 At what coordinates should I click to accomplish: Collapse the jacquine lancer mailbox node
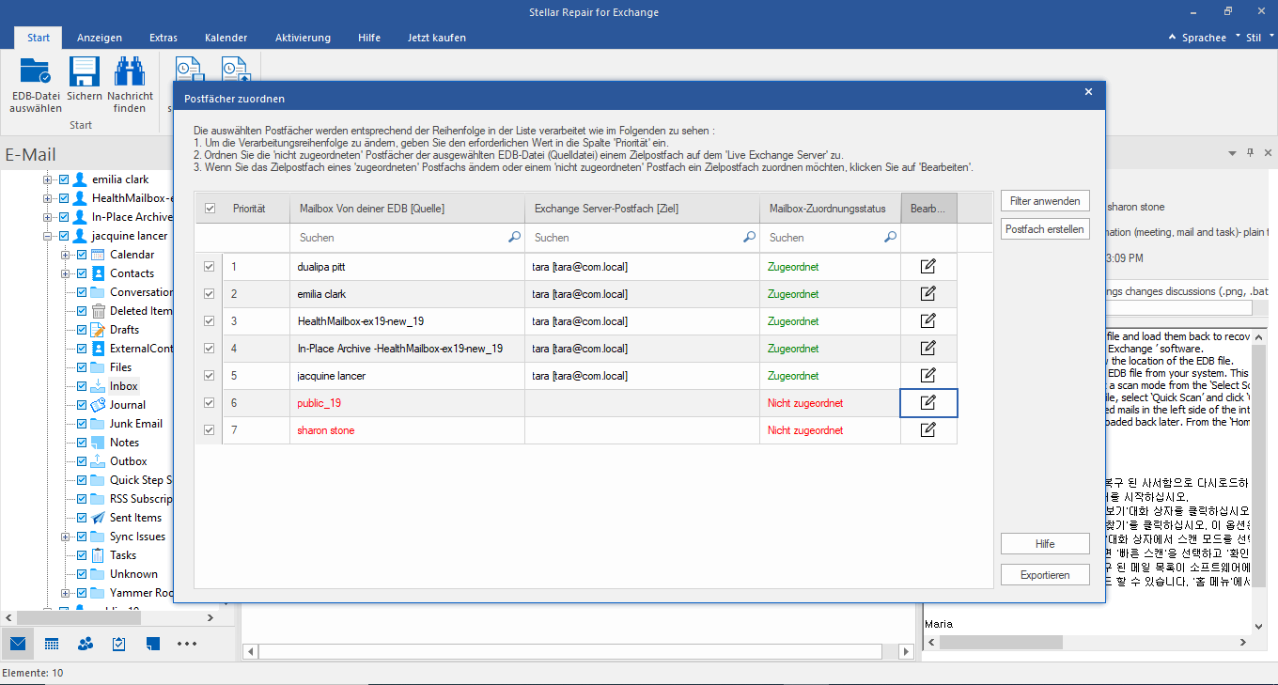[48, 236]
